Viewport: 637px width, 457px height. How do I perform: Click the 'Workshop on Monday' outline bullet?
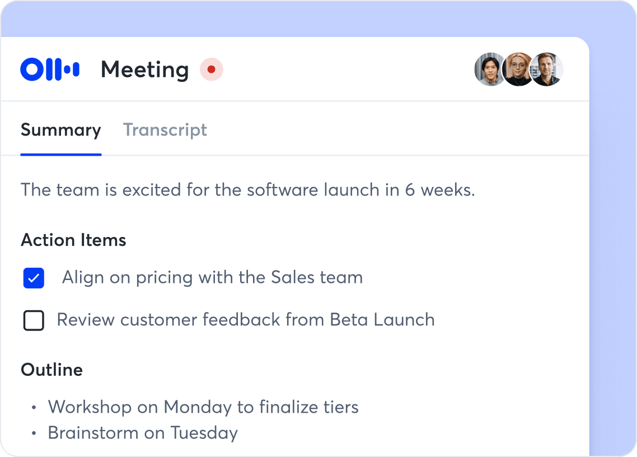click(x=204, y=407)
